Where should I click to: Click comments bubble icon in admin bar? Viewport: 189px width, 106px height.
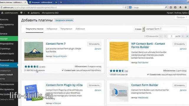[21, 13]
